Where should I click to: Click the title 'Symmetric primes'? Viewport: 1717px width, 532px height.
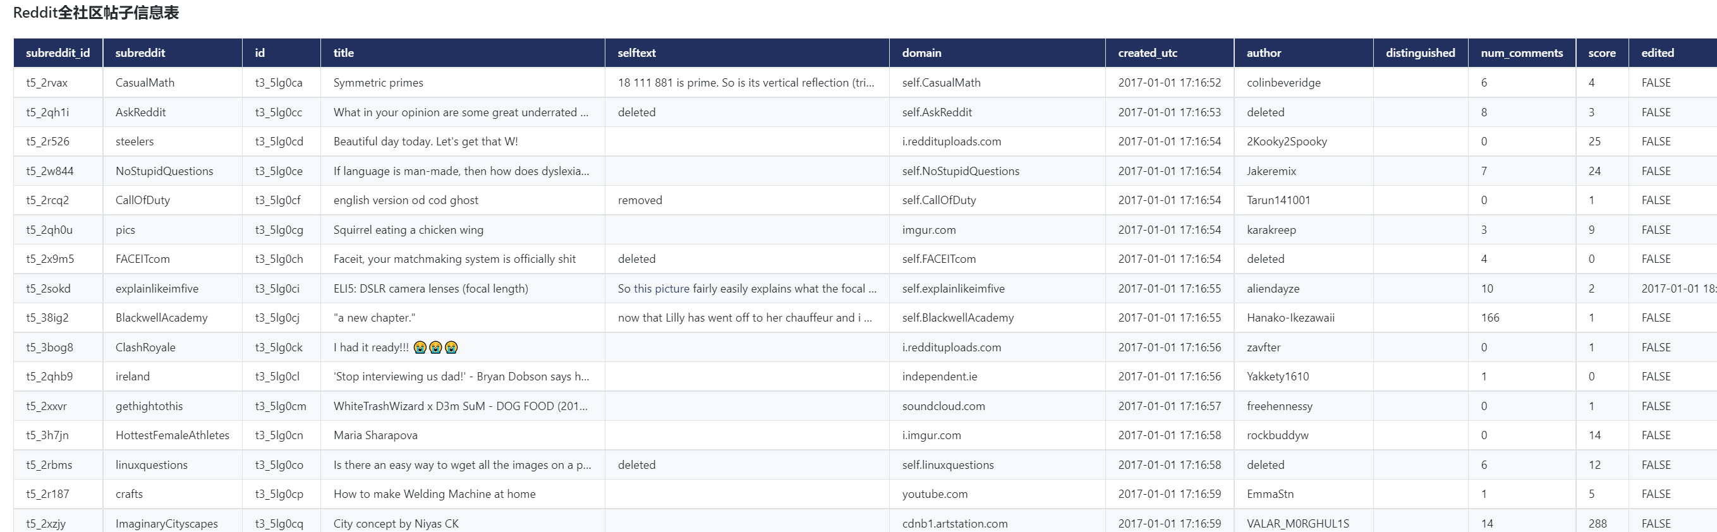[379, 83]
